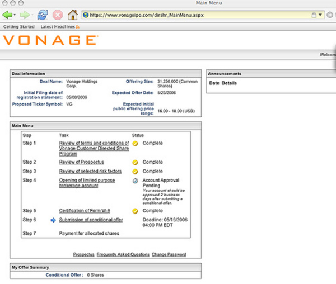Open the Review of Prospectus link
Viewport: 336px width, 284px height.
coord(82,162)
